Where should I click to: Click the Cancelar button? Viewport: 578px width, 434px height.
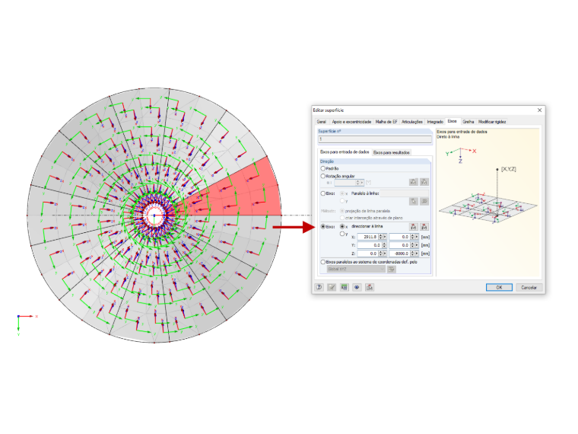point(529,287)
